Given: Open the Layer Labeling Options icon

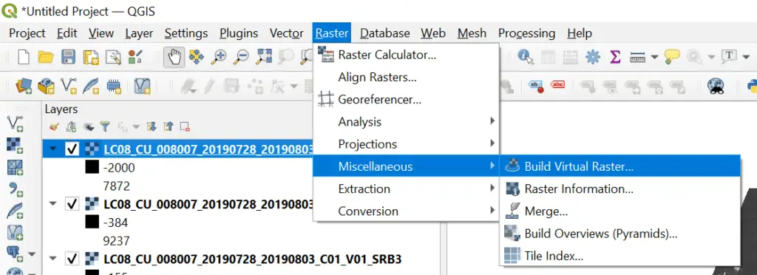Looking at the screenshot, I should tap(536, 86).
